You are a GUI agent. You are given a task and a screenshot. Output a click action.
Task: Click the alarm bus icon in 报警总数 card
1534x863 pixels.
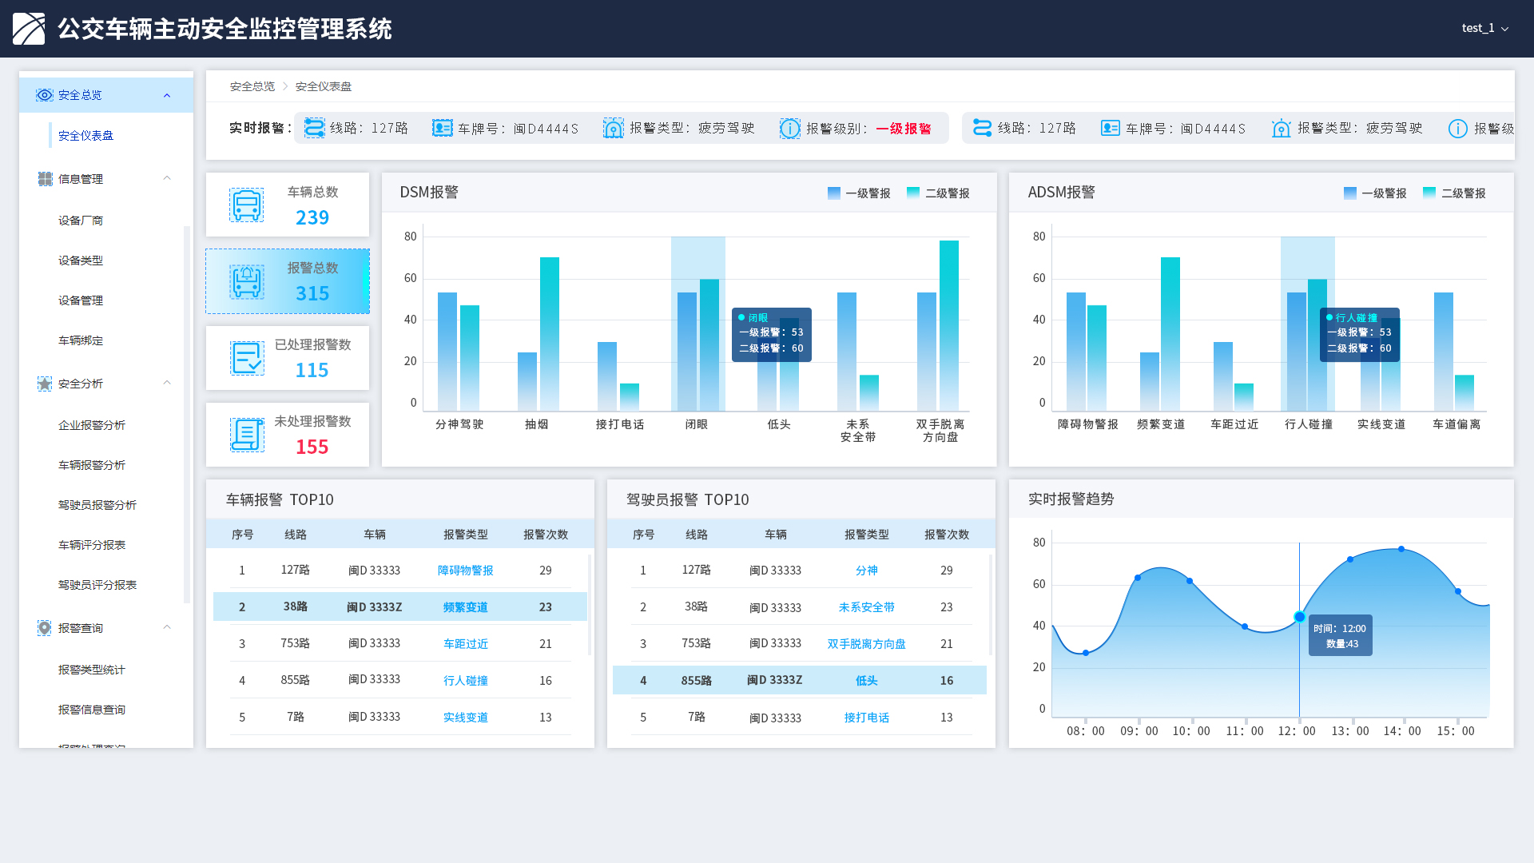[x=246, y=282]
